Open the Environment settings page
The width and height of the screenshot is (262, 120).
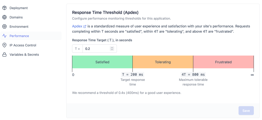tap(19, 27)
